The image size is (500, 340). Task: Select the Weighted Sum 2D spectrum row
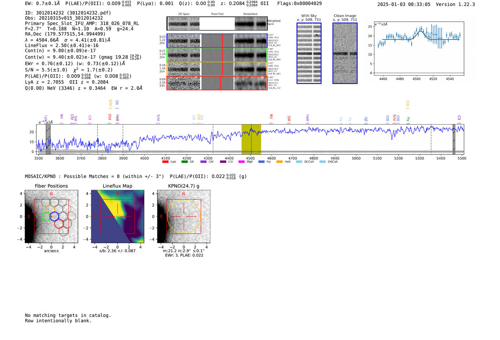pos(217,24)
